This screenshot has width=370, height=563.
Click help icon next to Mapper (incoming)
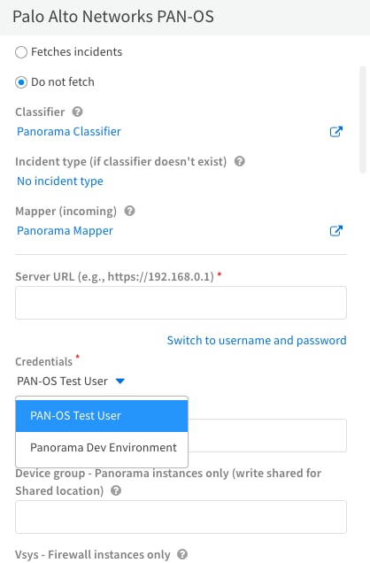point(129,211)
